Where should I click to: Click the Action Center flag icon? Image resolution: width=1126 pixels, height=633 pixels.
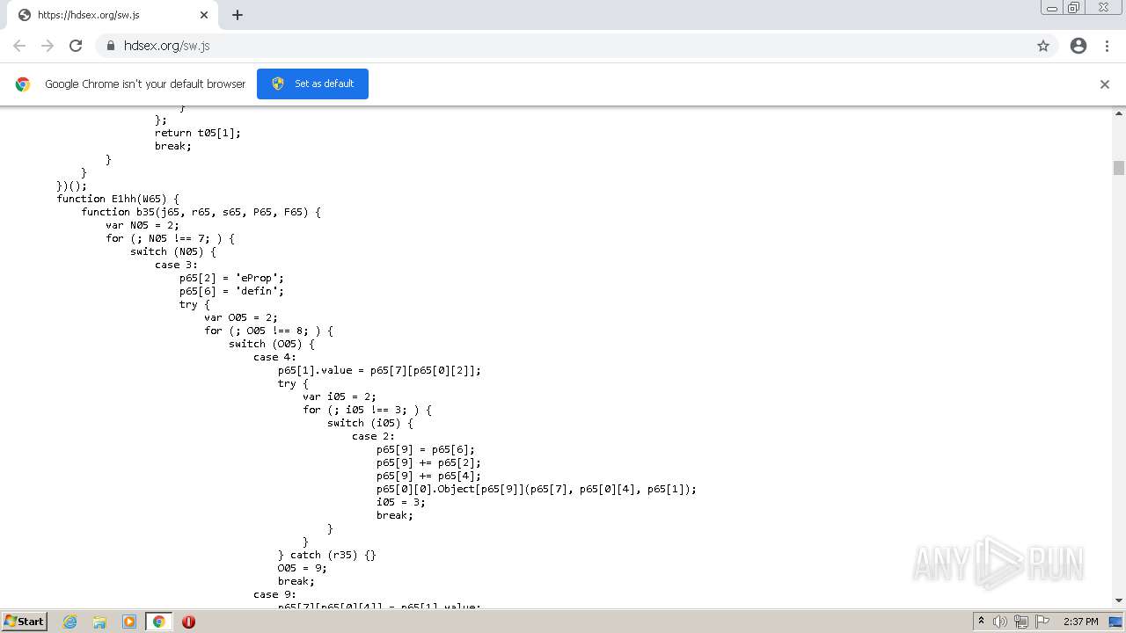pos(1042,622)
